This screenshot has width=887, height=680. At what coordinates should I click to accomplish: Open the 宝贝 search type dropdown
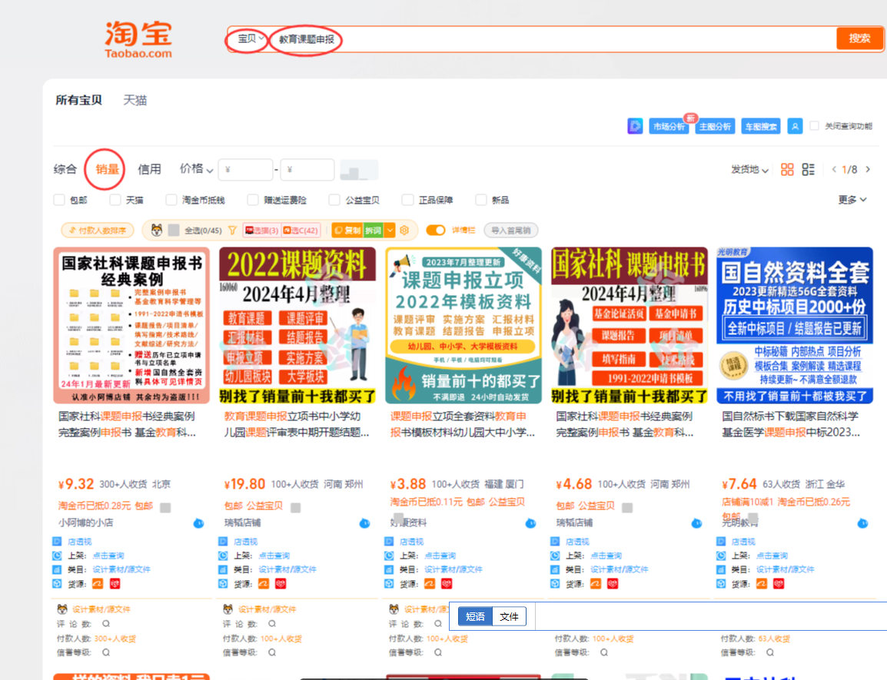(251, 38)
